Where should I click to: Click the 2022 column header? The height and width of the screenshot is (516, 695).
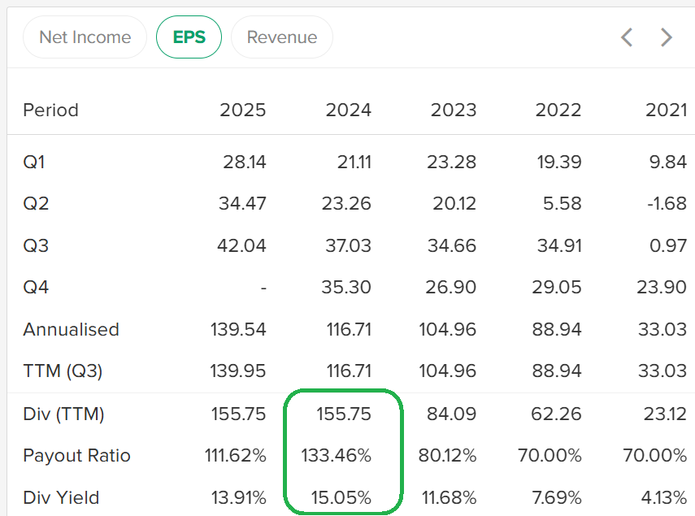(558, 110)
